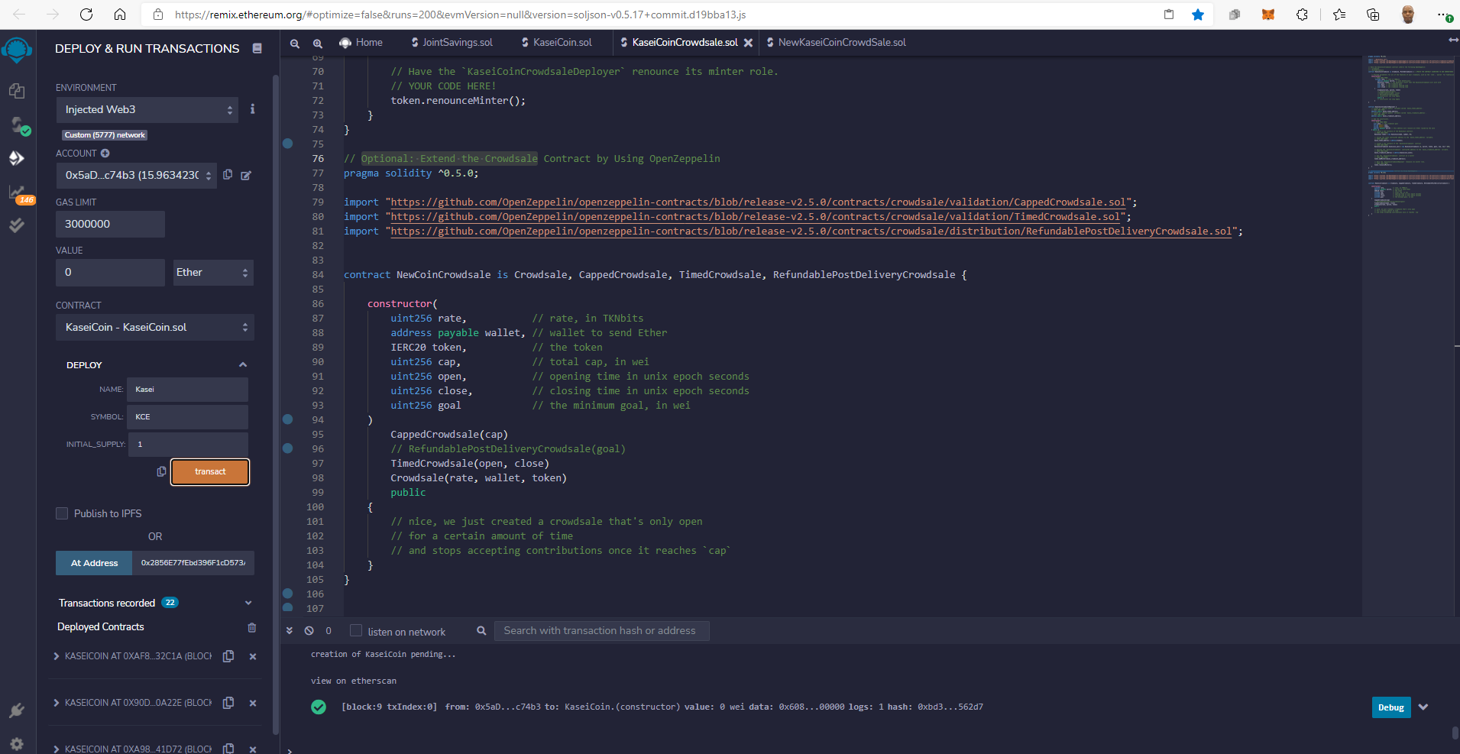Bookmark page with star icon
This screenshot has width=1460, height=754.
[x=1198, y=15]
